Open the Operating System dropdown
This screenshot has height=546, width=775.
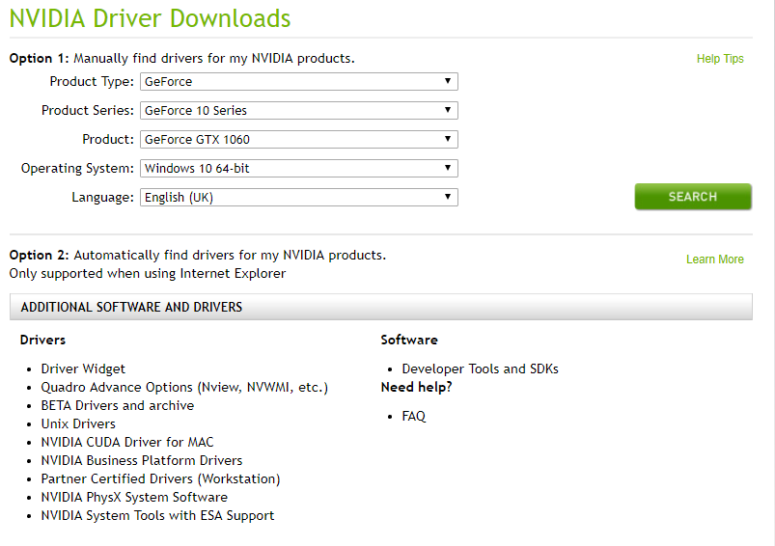tap(299, 169)
